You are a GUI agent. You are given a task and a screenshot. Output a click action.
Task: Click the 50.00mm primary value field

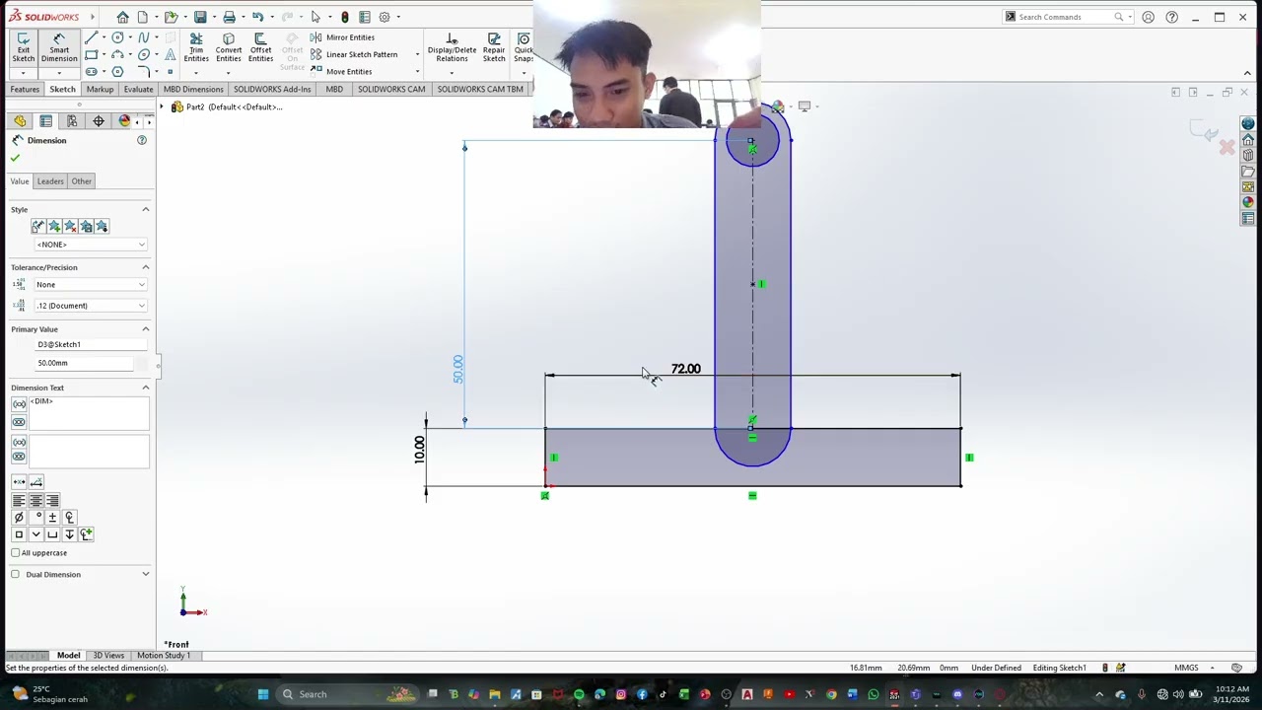point(84,363)
